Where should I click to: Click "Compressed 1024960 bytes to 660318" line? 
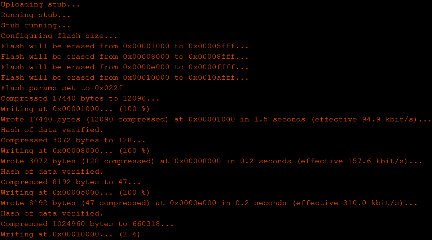(87, 224)
